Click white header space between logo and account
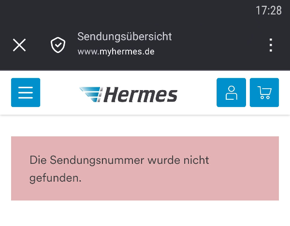 [197, 93]
